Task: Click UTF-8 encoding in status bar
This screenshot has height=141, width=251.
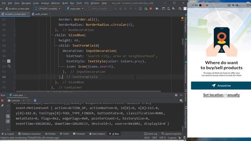Action: click(x=162, y=137)
